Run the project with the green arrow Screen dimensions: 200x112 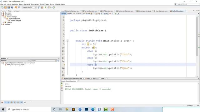(x=45, y=7)
